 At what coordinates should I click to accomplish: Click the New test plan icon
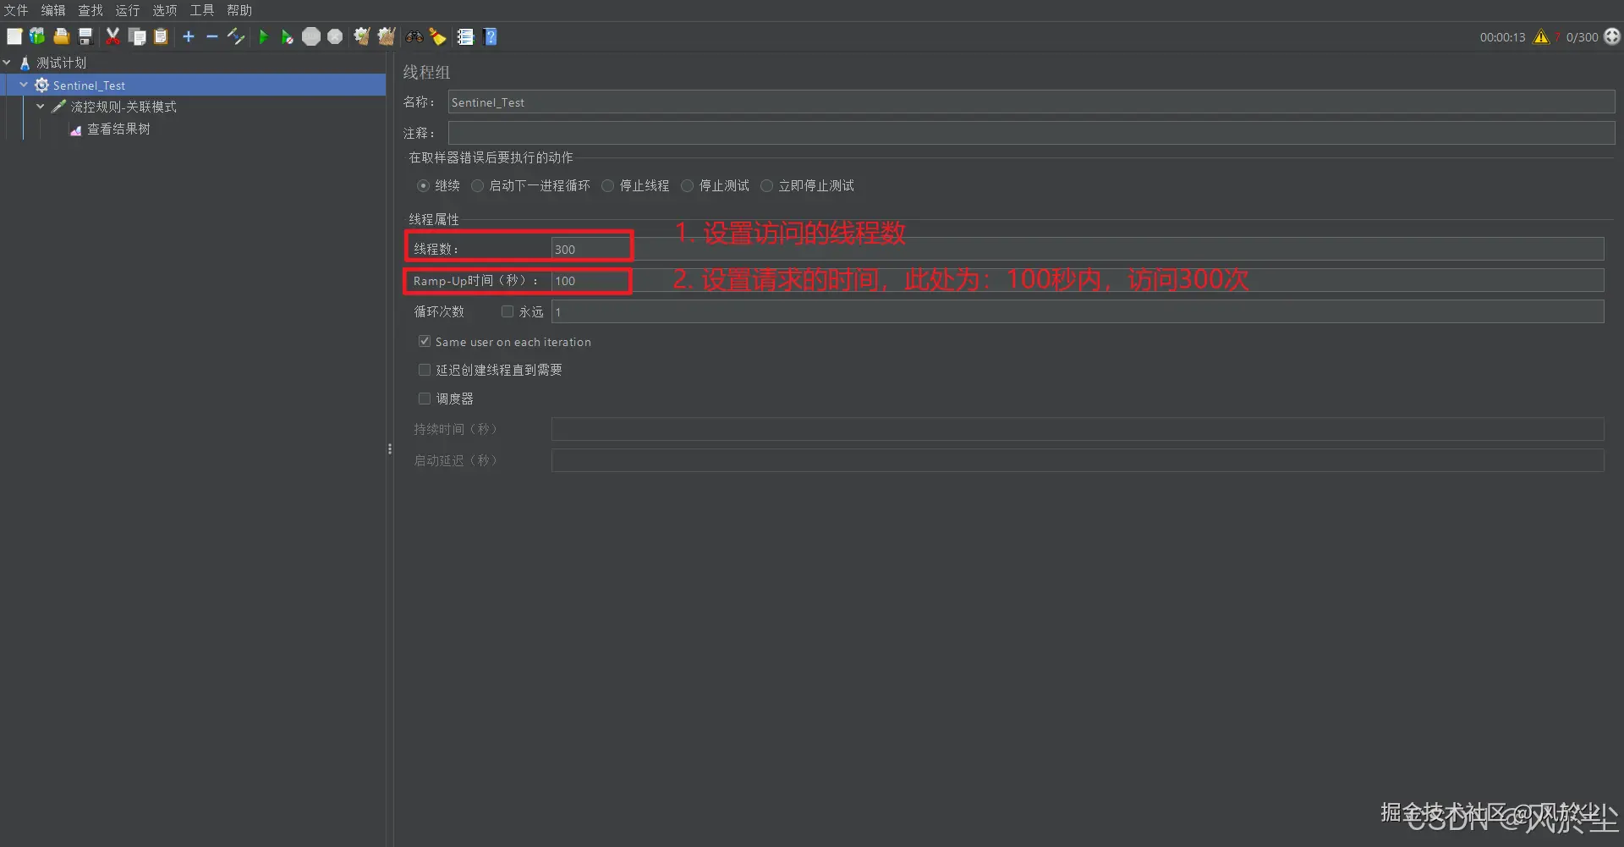14,36
